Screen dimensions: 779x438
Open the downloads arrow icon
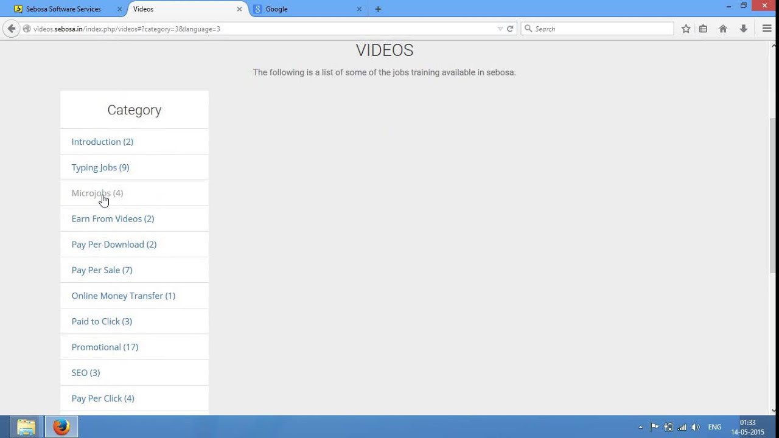pos(743,29)
